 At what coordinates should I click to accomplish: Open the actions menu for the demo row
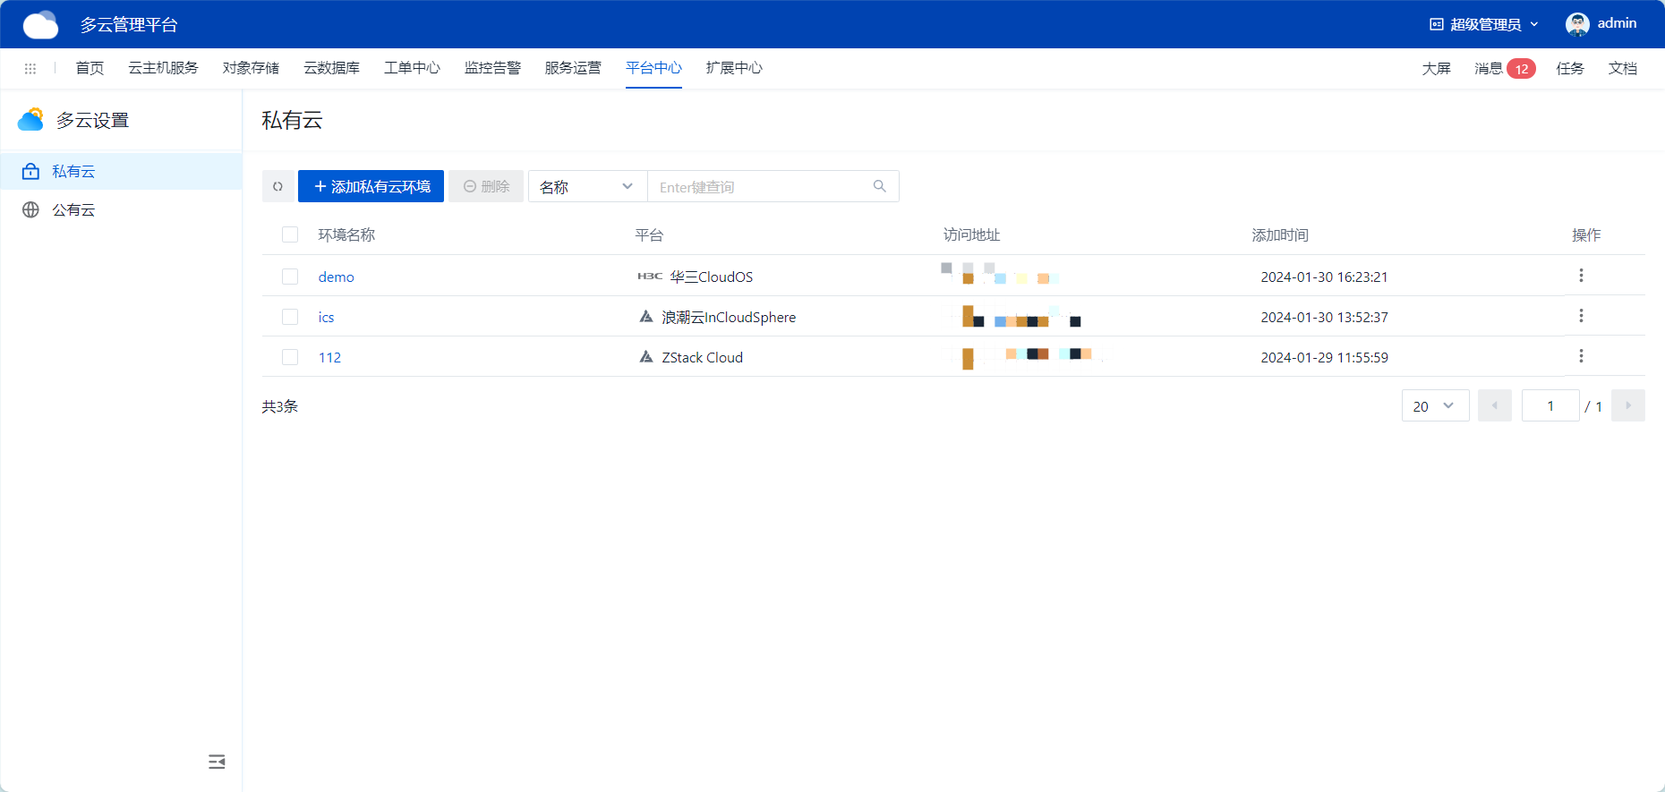pyautogui.click(x=1581, y=276)
